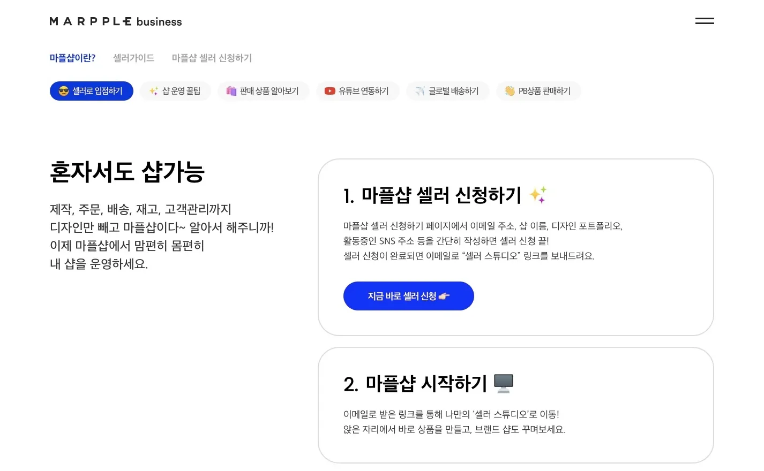Image resolution: width=764 pixels, height=471 pixels.
Task: Click the sparkle icon beside 샵 운영 꿀팁
Action: [154, 91]
